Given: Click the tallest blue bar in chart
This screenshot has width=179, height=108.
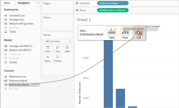Looking at the screenshot, I should [108, 74].
